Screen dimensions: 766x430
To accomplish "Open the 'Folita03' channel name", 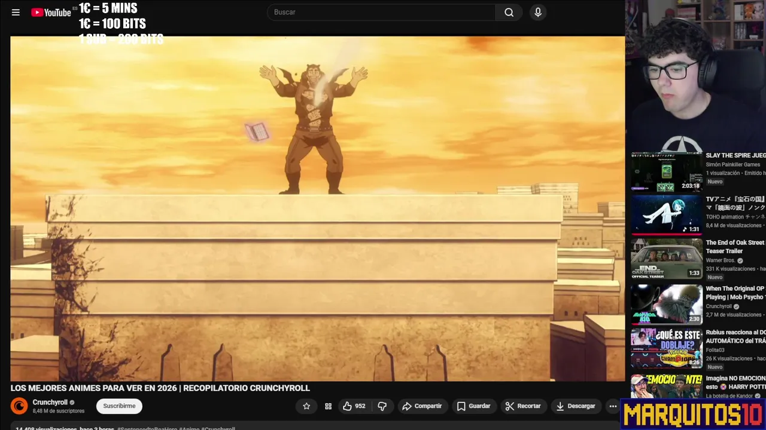I will coord(715,350).
